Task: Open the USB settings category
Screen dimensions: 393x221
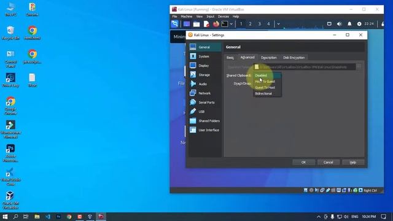Action: (x=204, y=112)
